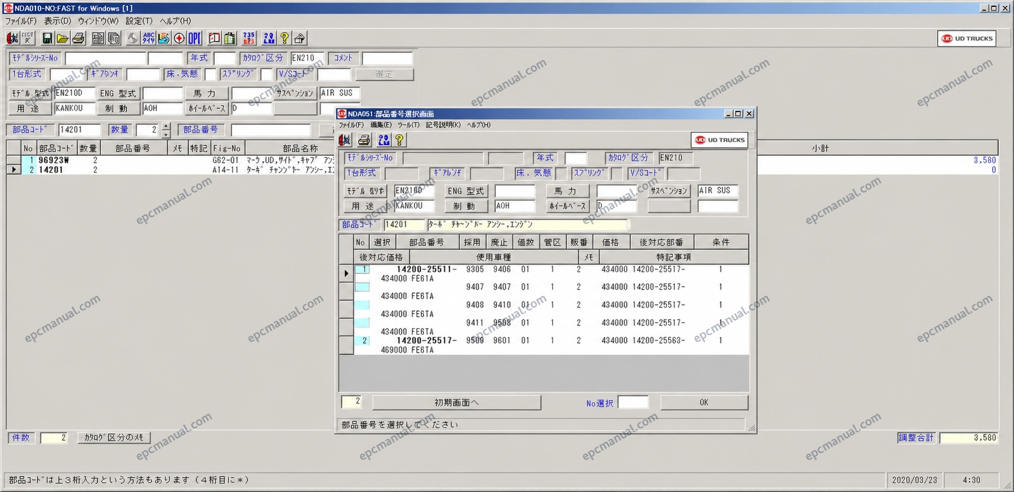Click the box icon after help icon
The width and height of the screenshot is (1014, 492).
pos(300,38)
